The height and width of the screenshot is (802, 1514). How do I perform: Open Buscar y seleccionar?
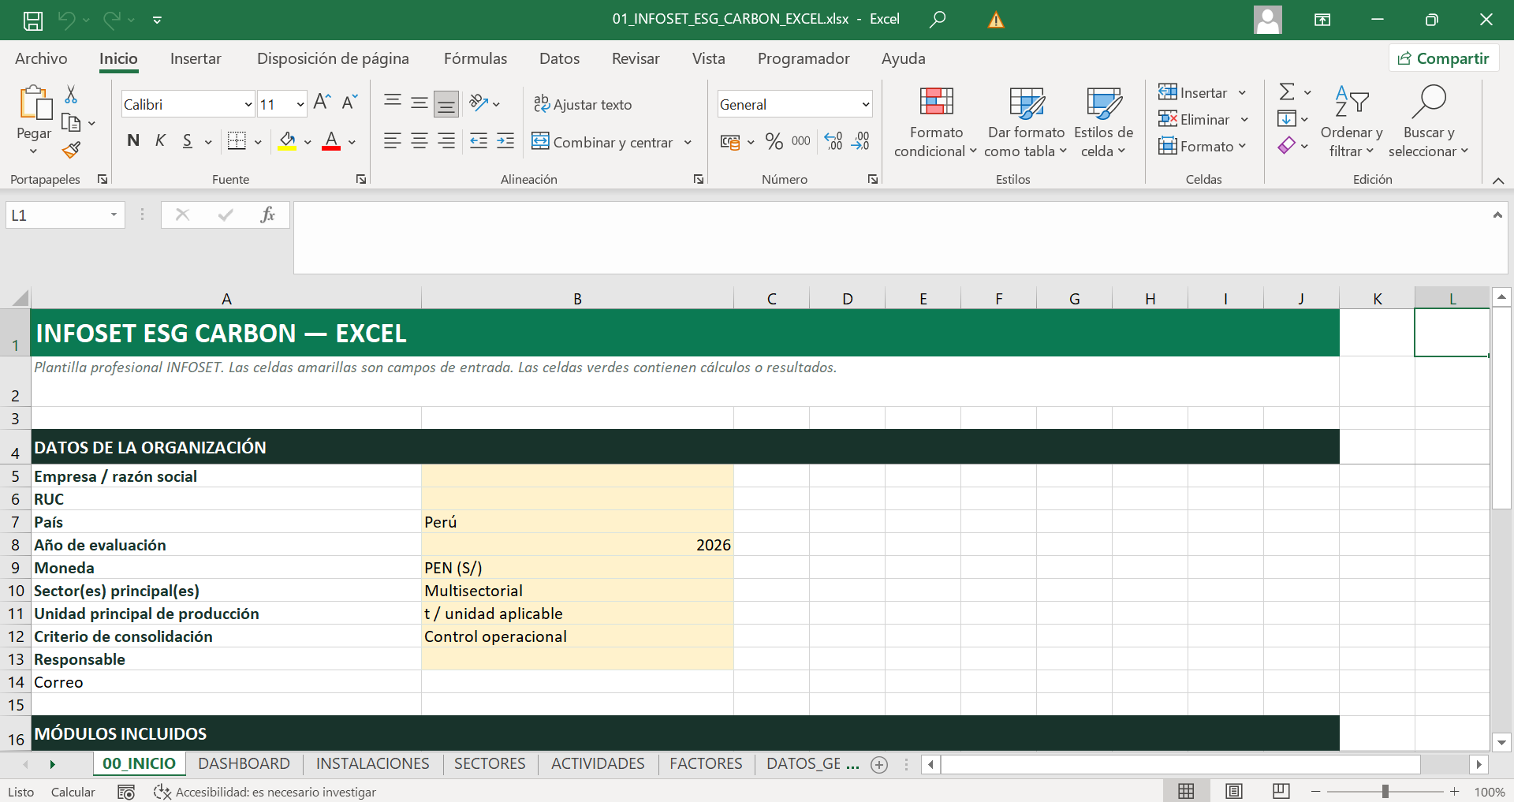click(x=1428, y=122)
